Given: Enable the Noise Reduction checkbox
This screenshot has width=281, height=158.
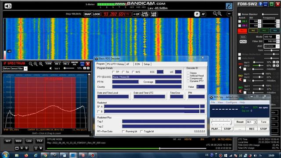Looking at the screenshot, I should point(239,54).
